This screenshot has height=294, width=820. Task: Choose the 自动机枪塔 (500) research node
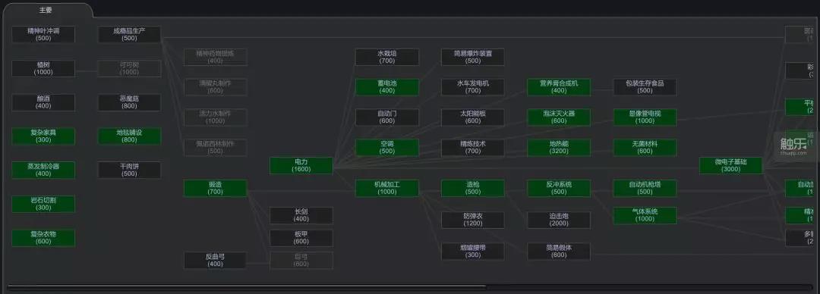click(645, 188)
